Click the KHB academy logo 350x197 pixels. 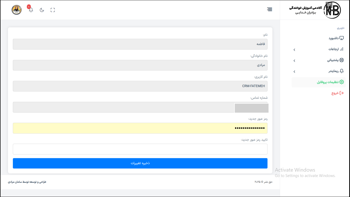coord(332,10)
